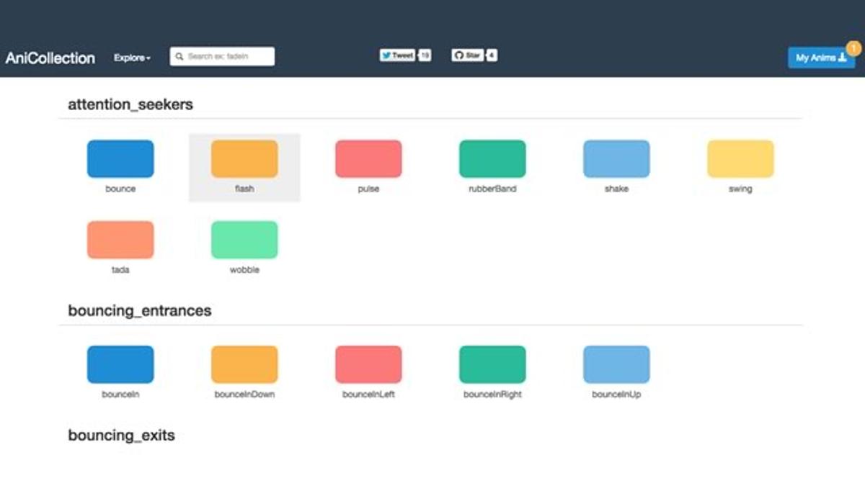Image resolution: width=865 pixels, height=486 pixels.
Task: Select the bounce animation preview
Action: 120,158
